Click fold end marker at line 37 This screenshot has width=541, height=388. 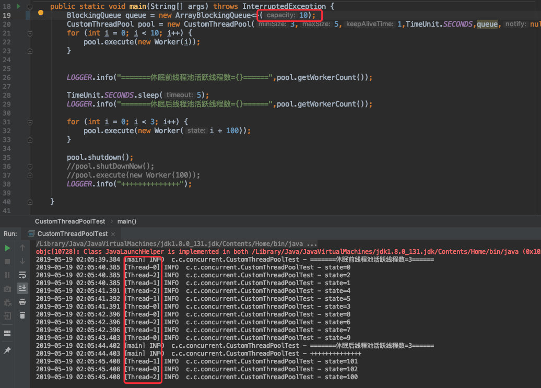pos(30,175)
